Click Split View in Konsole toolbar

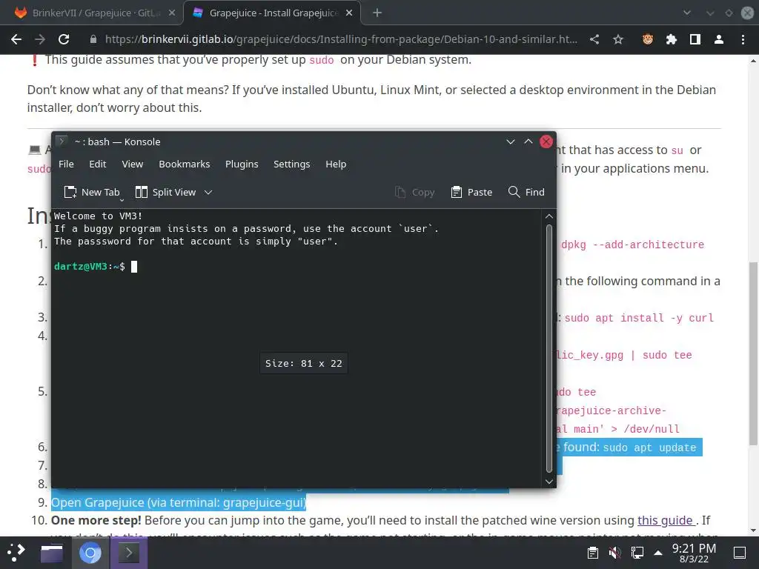165,192
